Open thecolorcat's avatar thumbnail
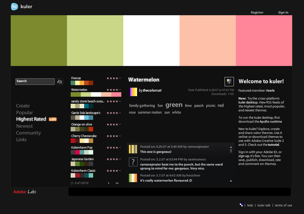The height and width of the screenshot is (214, 304). click(x=133, y=92)
